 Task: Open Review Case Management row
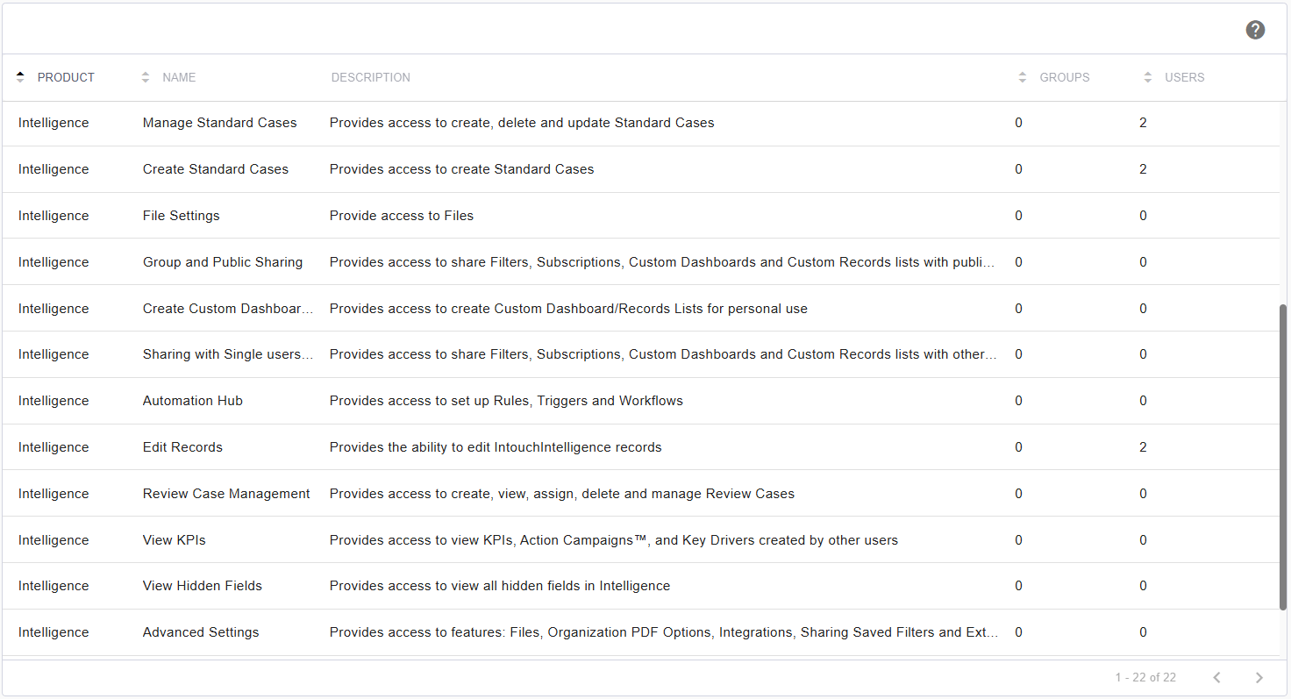pyautogui.click(x=226, y=494)
